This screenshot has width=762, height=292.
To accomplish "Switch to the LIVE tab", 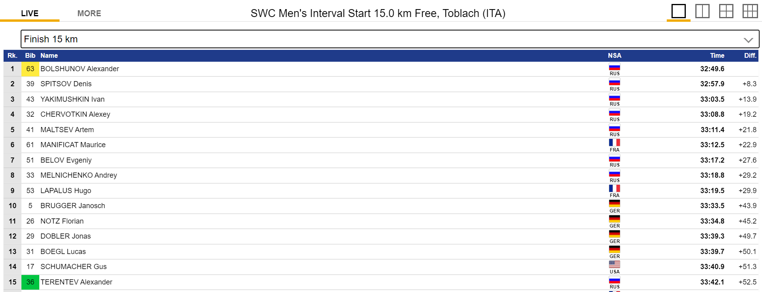I will (x=30, y=13).
